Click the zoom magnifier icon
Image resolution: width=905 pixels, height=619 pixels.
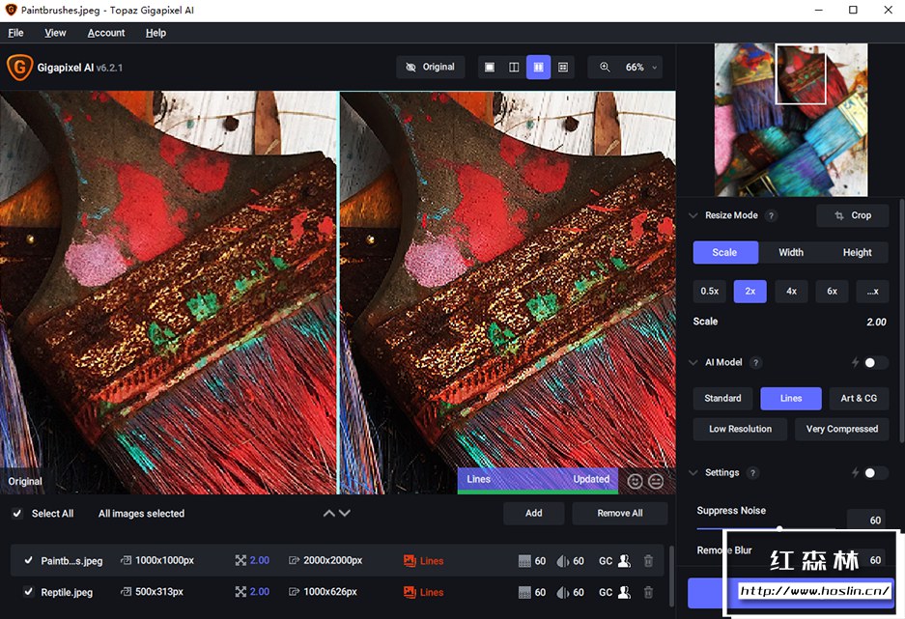(605, 67)
